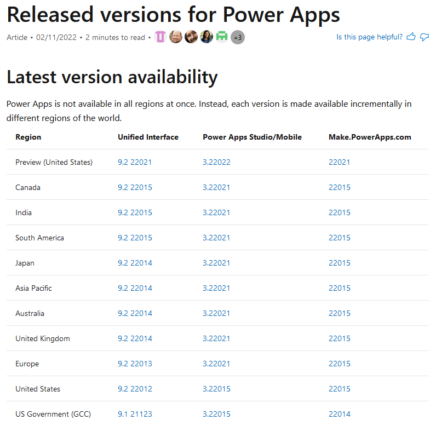The width and height of the screenshot is (436, 426).
Task: Click the 'Region' column header
Action: [28, 137]
